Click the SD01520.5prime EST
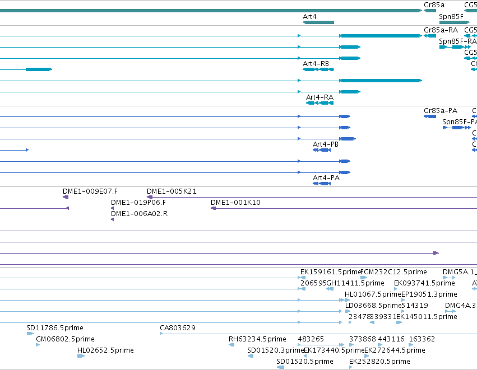 [280, 367]
